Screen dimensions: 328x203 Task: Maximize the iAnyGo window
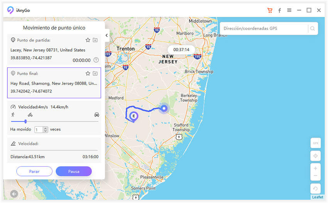pos(309,10)
